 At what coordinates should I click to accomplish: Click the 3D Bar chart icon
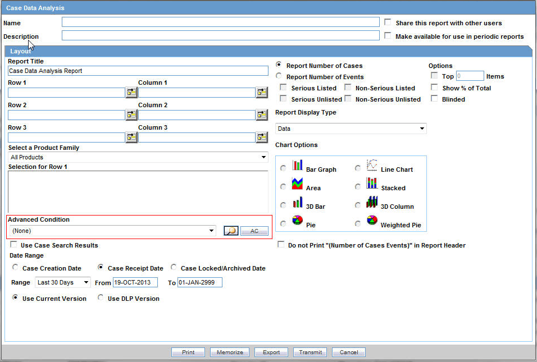[x=297, y=202]
